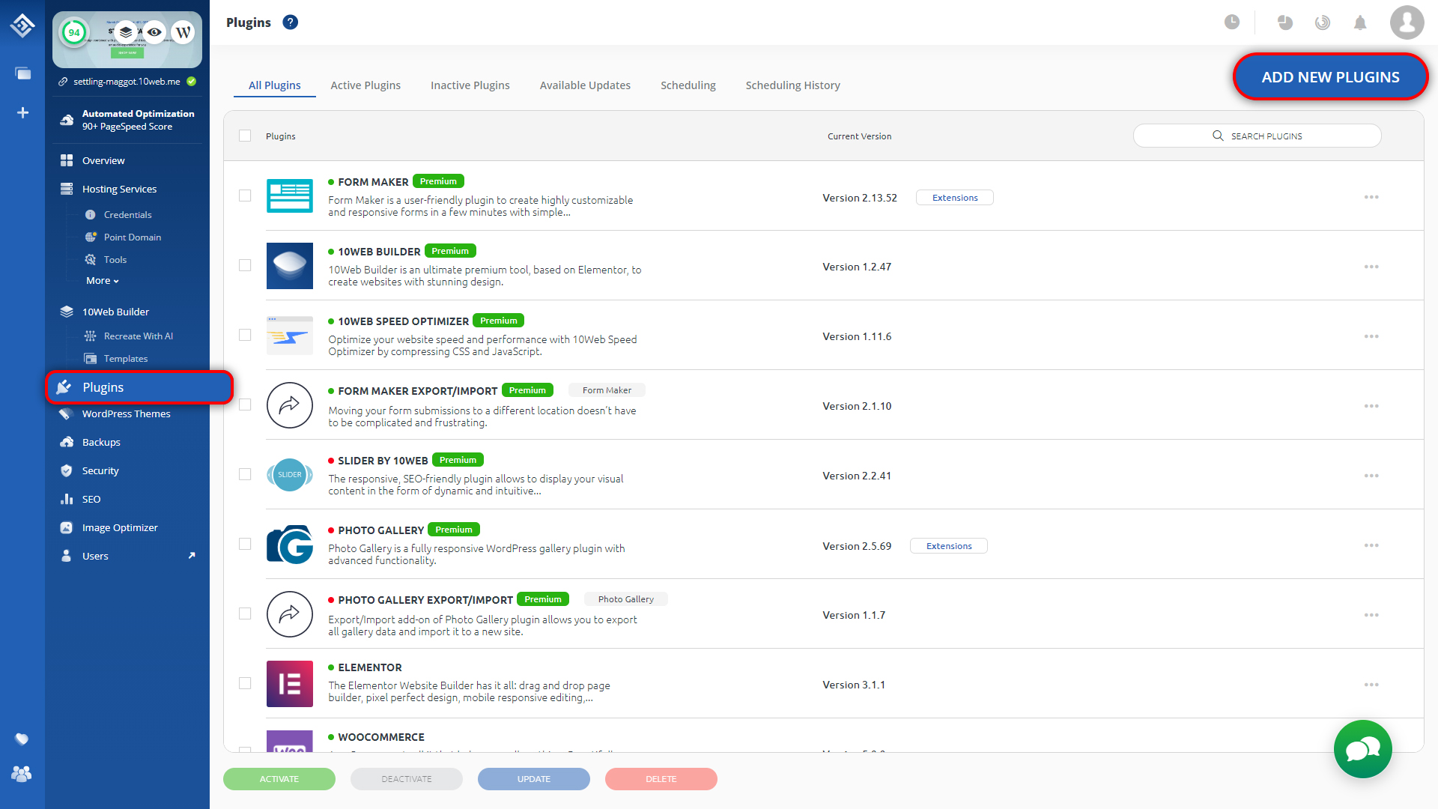Open options menu for Photo Gallery Export/Import

click(1371, 615)
